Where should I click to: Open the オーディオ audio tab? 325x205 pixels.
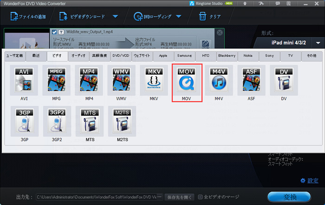pos(78,56)
